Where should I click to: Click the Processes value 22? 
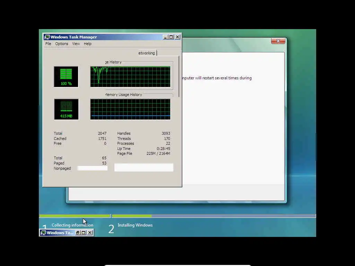(x=168, y=143)
